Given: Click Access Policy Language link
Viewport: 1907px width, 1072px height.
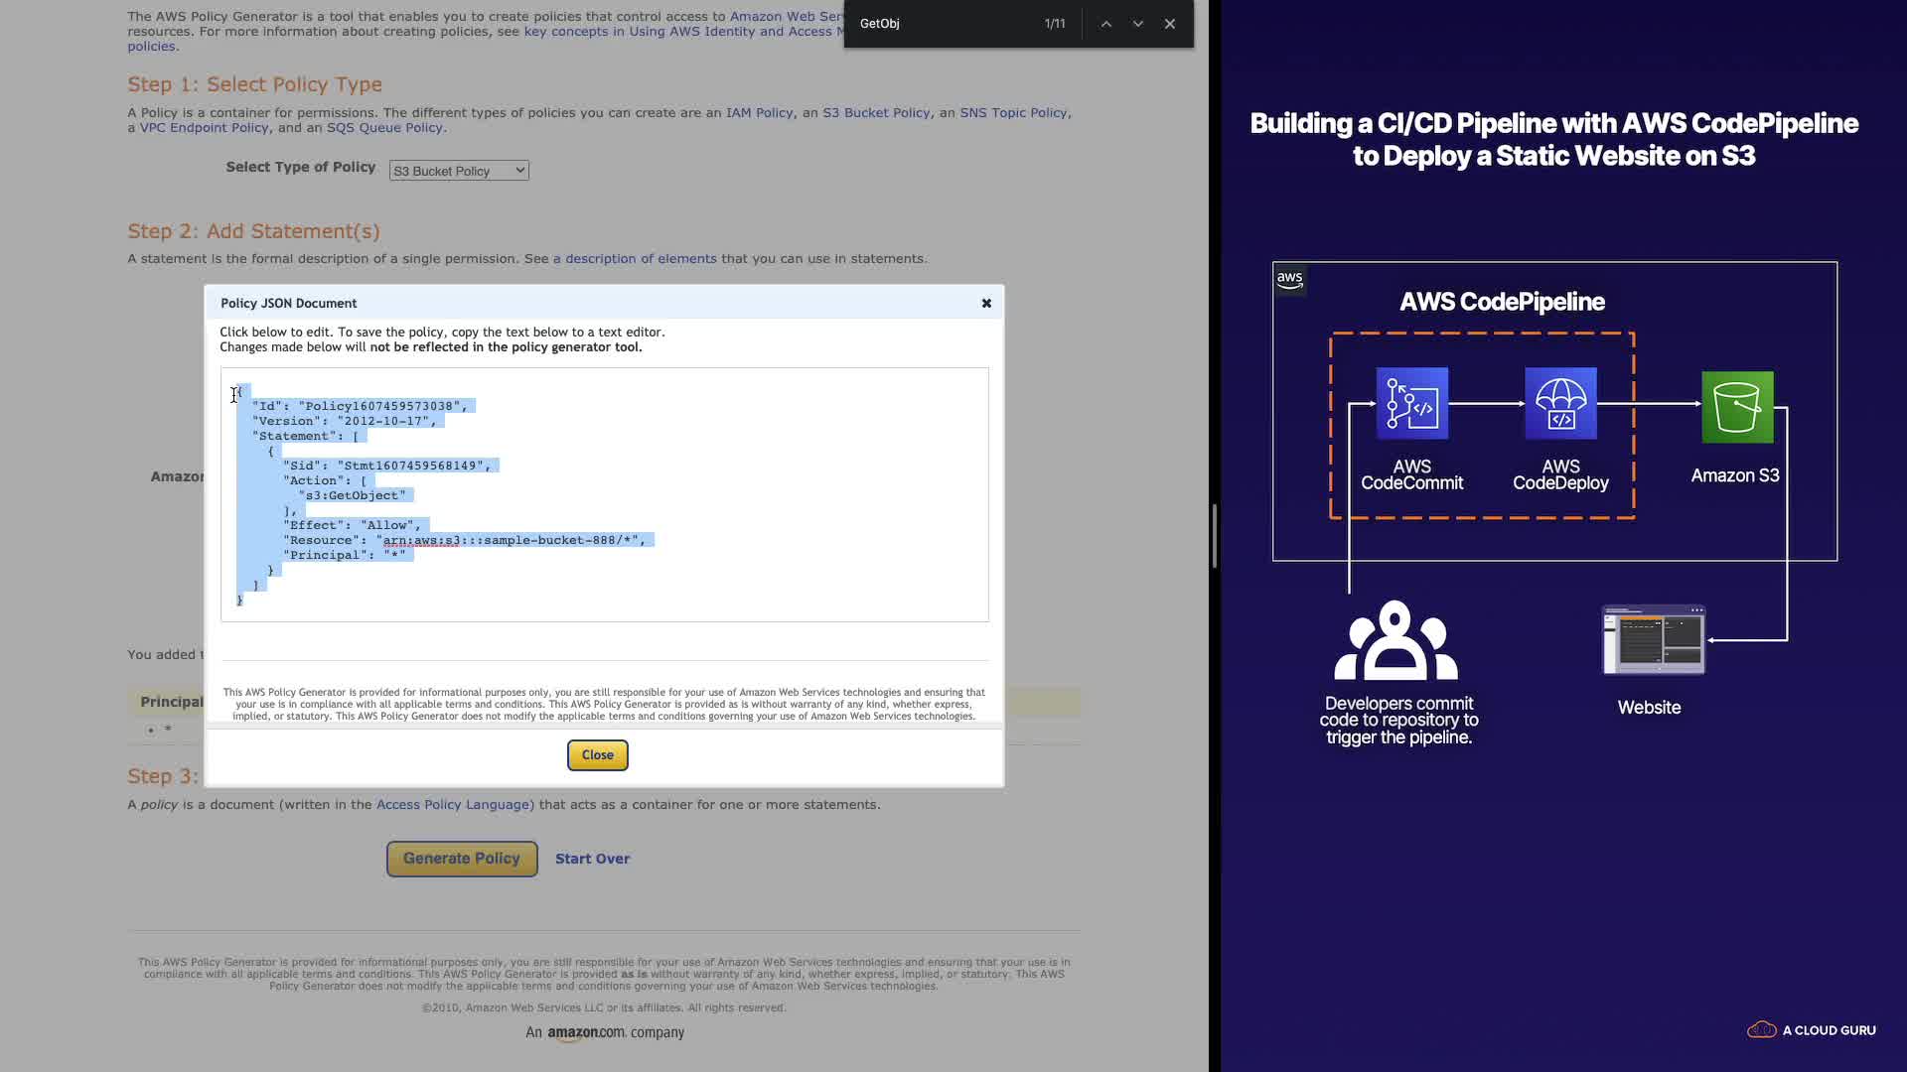Looking at the screenshot, I should coord(454,805).
